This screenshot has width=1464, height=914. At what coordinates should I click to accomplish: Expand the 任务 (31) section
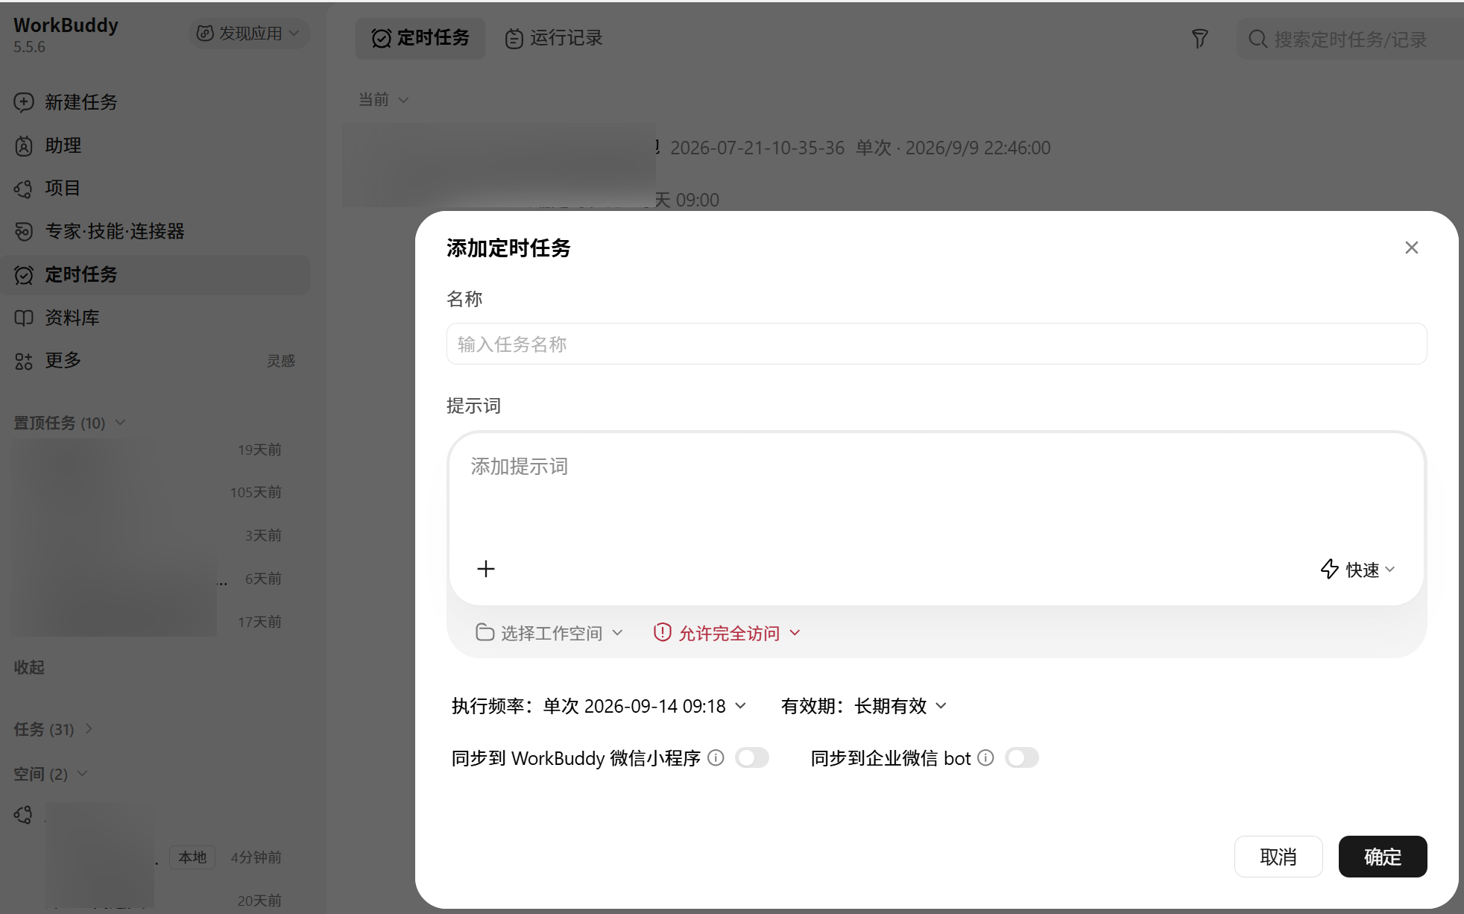click(54, 729)
